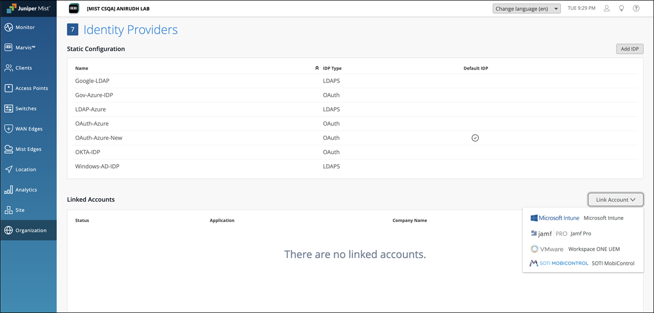Open the lightbulb insights icon

[x=621, y=8]
